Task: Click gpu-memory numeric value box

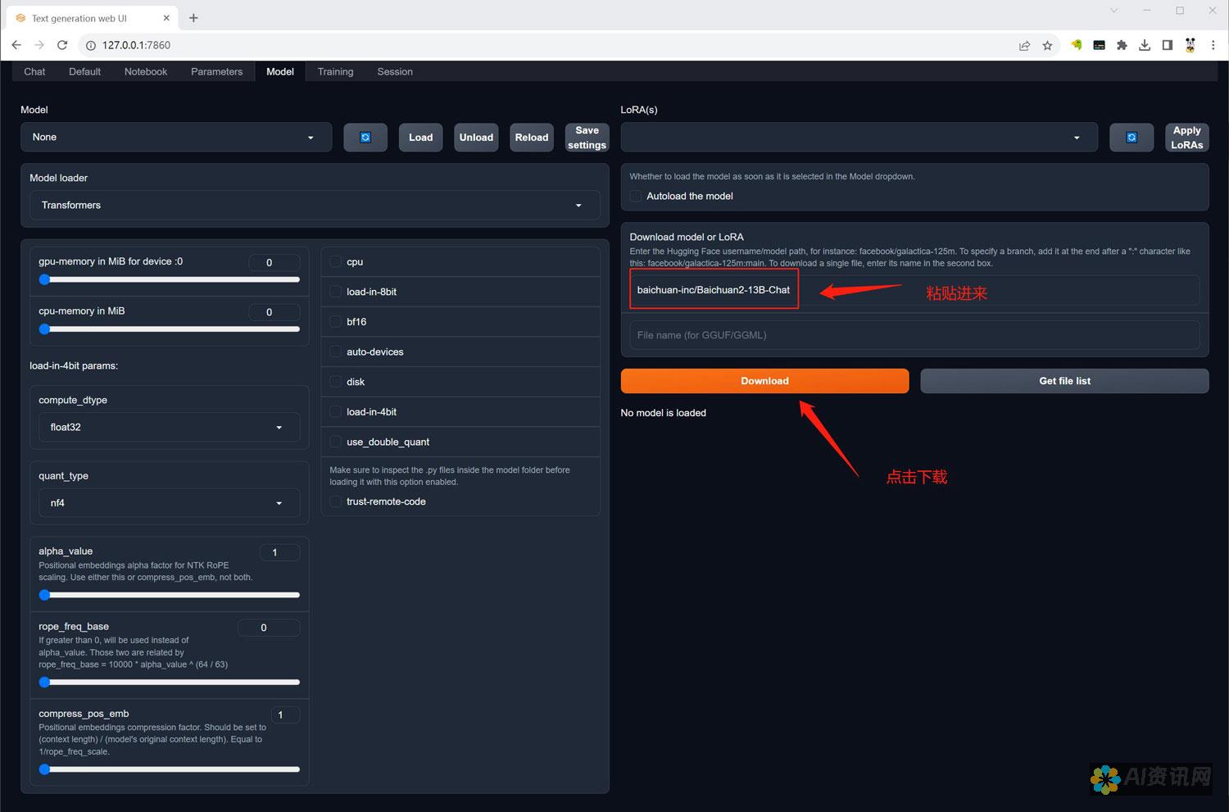Action: 274,263
